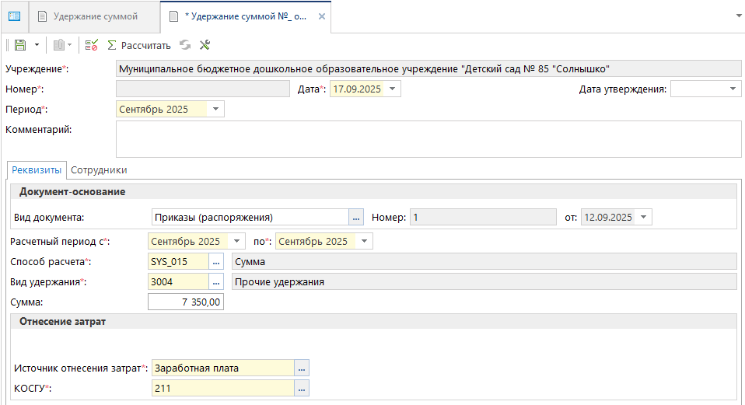Viewport: 745px width, 405px height.
Task: Open the save options dropdown arrow
Action: (x=36, y=45)
